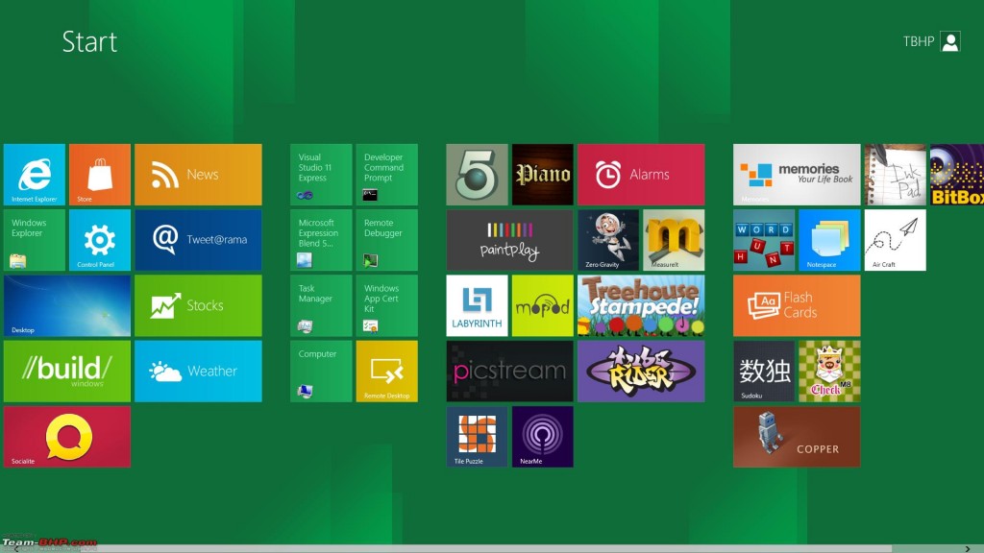Launch the Socialite tile
The image size is (984, 553).
tap(67, 437)
